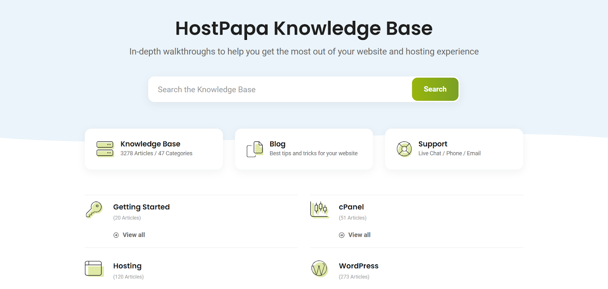The height and width of the screenshot is (289, 608).
Task: Click the 'Live Chat / Phone / Email' text
Action: coord(450,153)
